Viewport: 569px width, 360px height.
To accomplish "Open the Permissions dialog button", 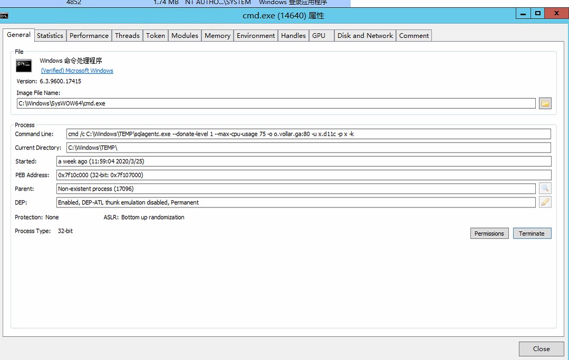I will (x=489, y=233).
